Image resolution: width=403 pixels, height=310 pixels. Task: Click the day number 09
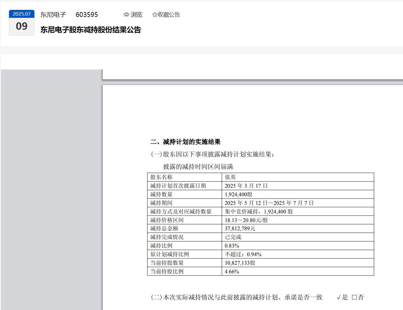[22, 26]
